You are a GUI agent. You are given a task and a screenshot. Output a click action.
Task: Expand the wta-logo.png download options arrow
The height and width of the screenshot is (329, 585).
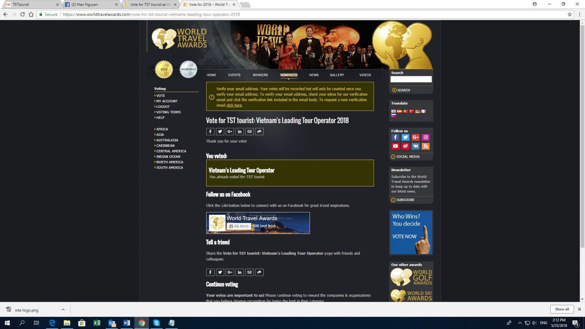[63, 310]
